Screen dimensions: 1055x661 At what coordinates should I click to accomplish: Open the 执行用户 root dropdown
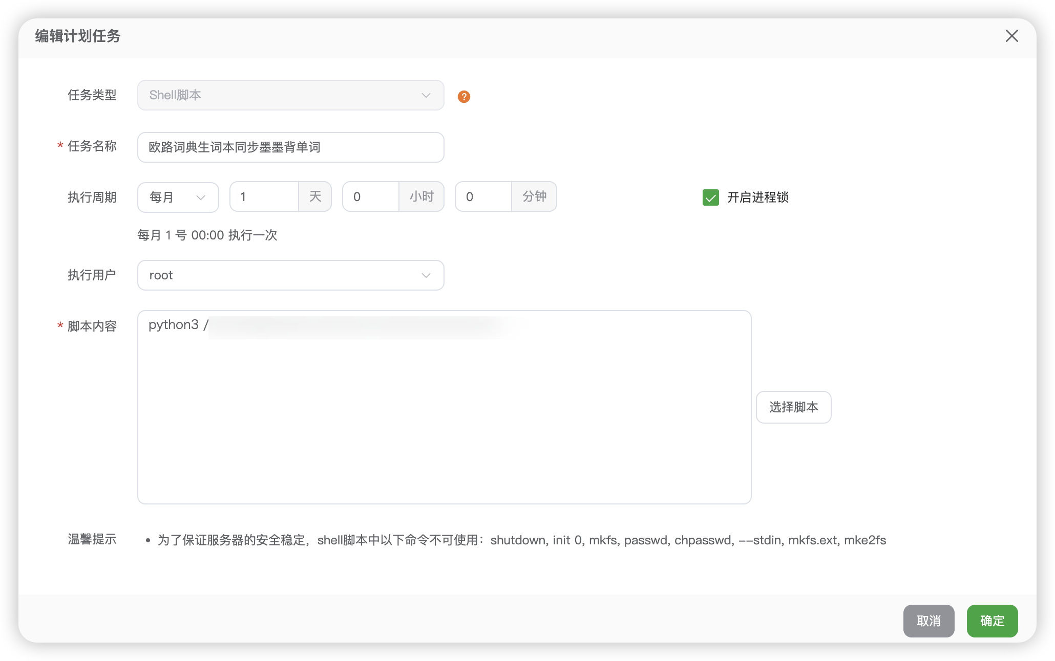[290, 275]
